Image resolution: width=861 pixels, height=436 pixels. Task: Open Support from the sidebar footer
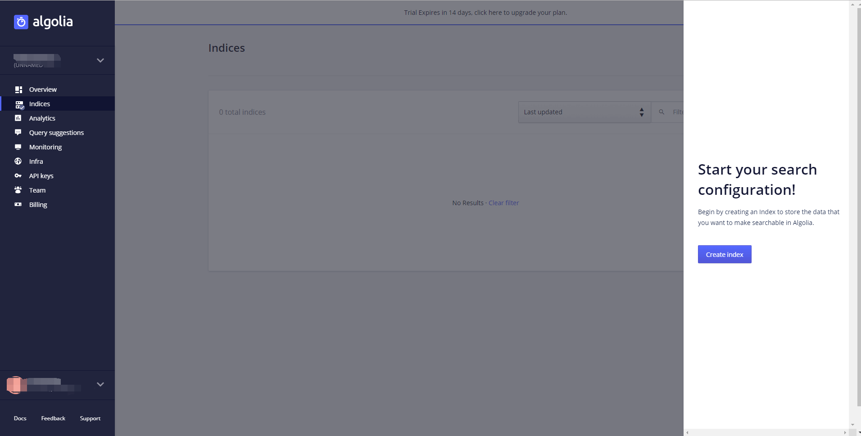tap(90, 418)
